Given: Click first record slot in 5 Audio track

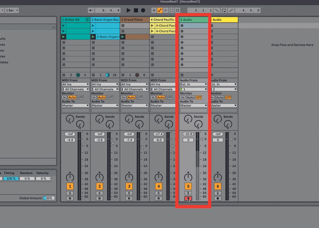Looking at the screenshot, I should (182, 26).
